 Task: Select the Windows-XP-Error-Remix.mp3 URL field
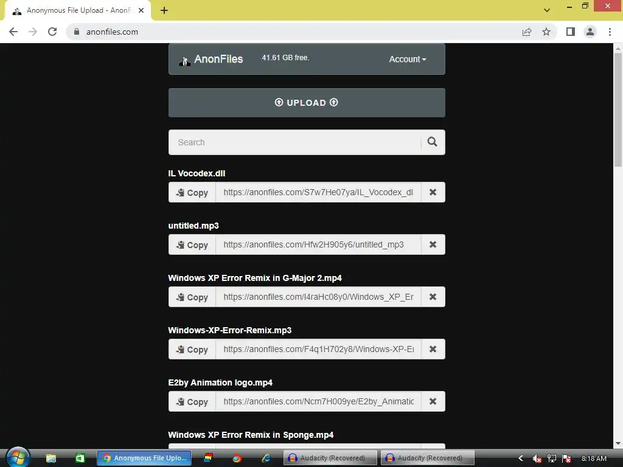coord(318,350)
